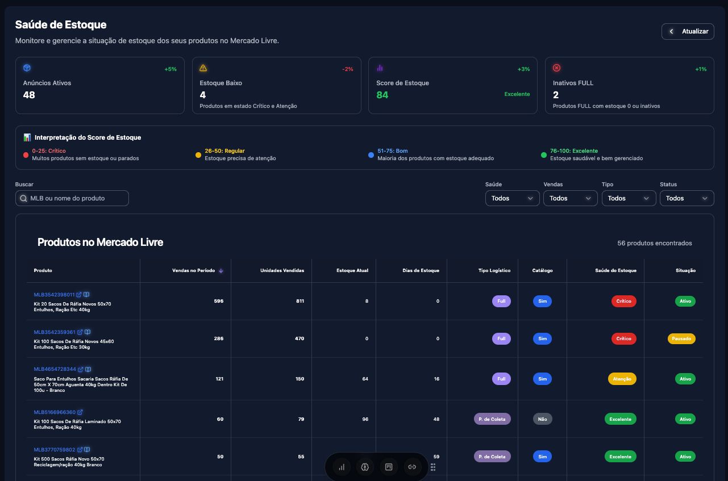Click the kanban board icon in the floating dock
The height and width of the screenshot is (481, 728).
pyautogui.click(x=389, y=467)
